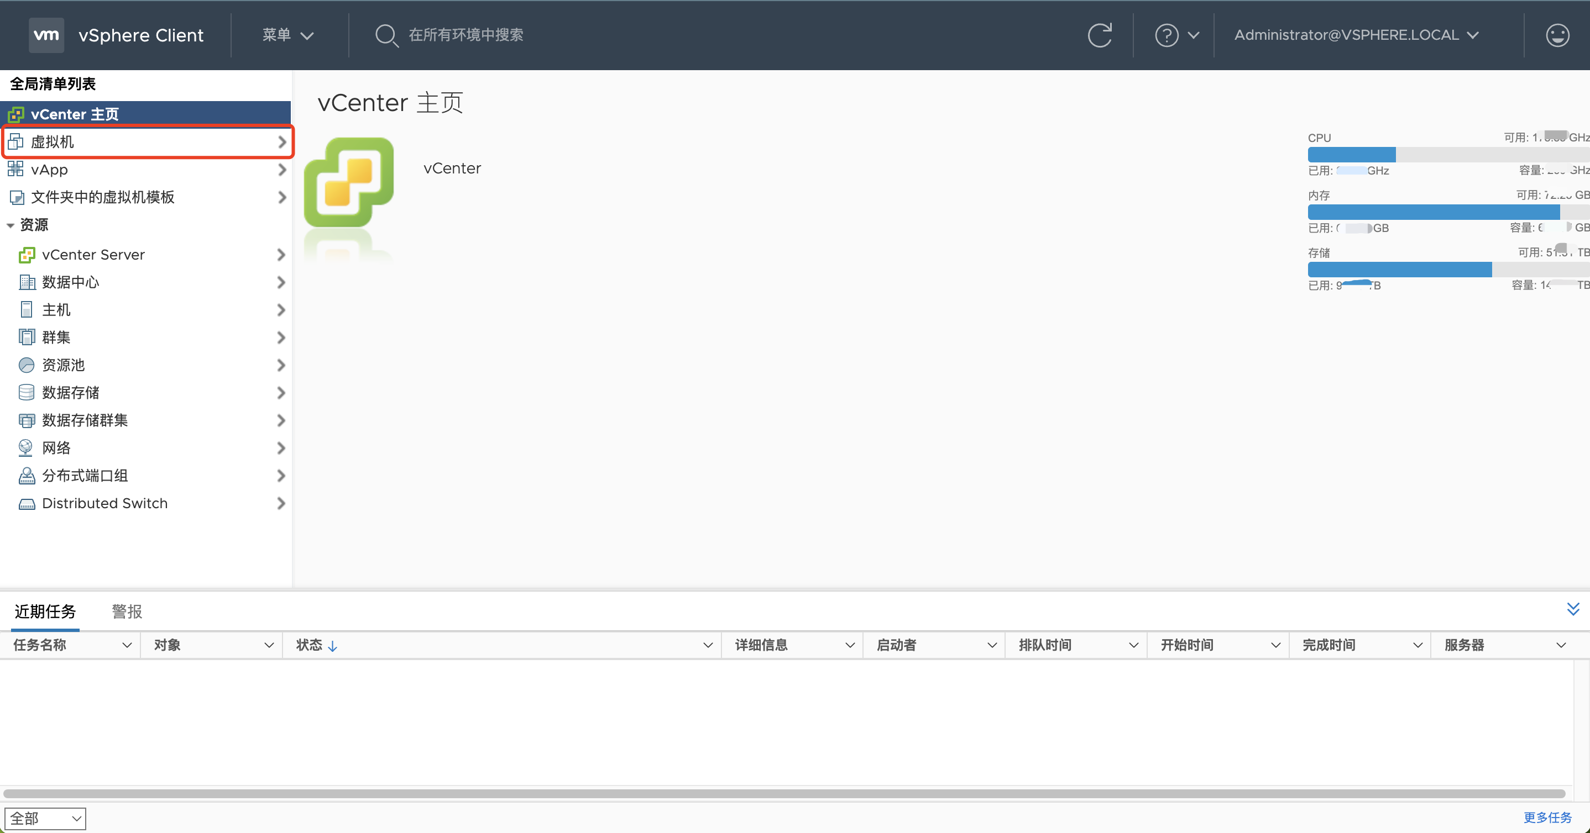1590x833 pixels.
Task: Click the 数据存储群集 icon
Action: (x=27, y=420)
